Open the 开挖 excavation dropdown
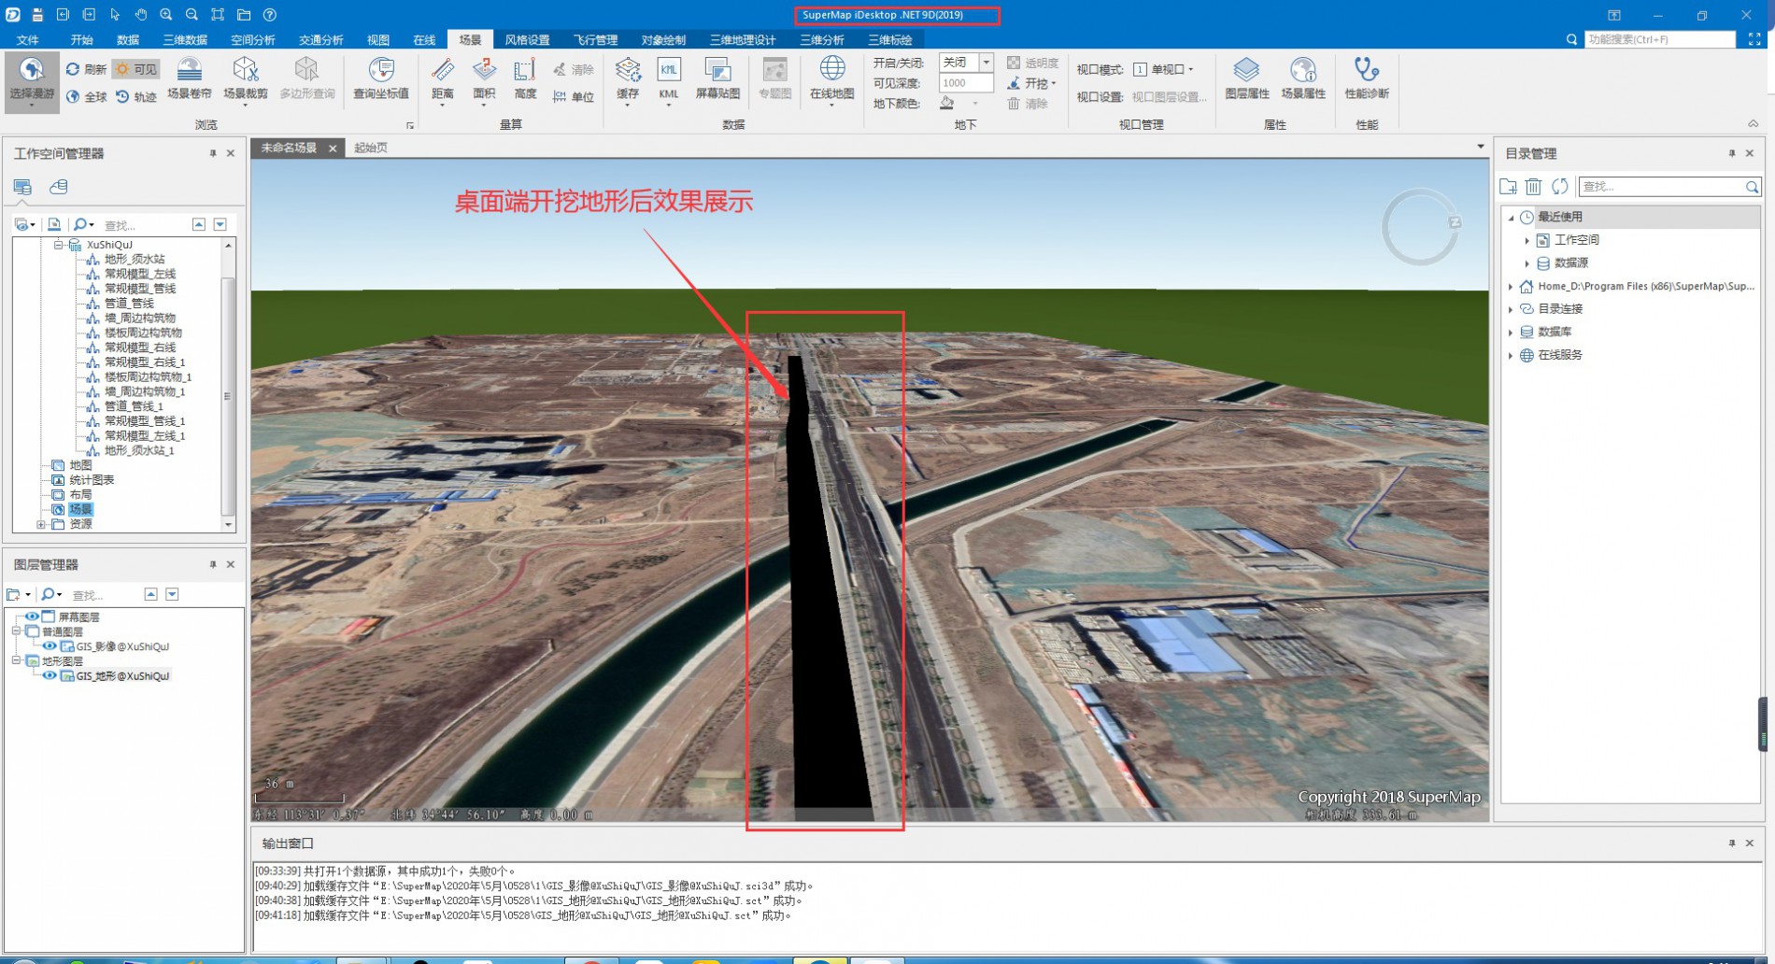 [1033, 83]
